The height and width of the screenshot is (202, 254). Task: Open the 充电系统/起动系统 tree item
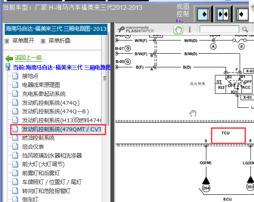tap(44, 94)
